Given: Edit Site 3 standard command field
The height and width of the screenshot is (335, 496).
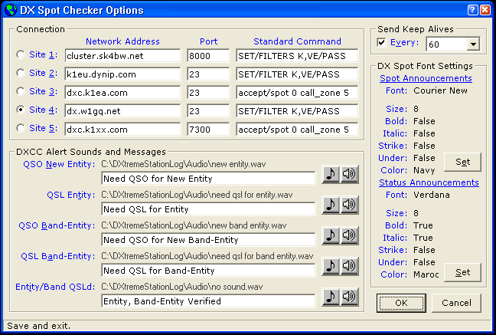Looking at the screenshot, I should 297,93.
